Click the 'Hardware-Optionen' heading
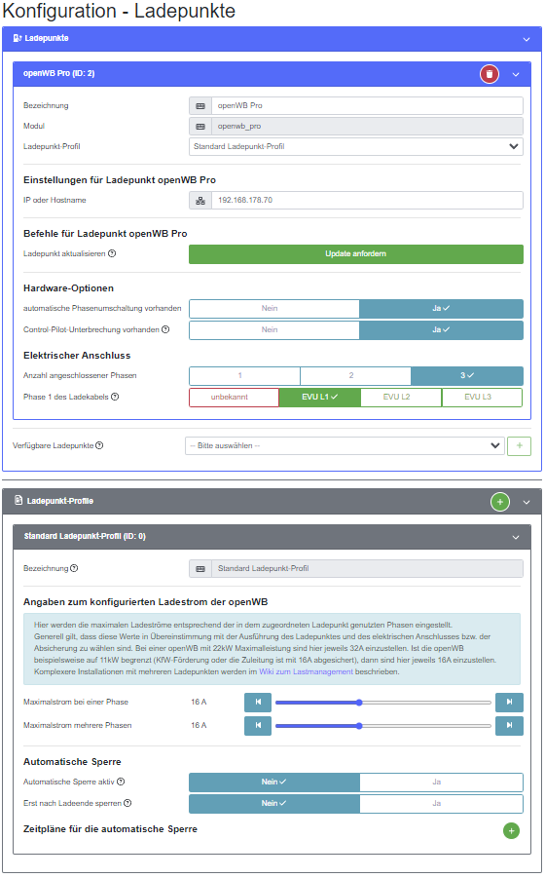The width and height of the screenshot is (545, 878). pos(68,288)
